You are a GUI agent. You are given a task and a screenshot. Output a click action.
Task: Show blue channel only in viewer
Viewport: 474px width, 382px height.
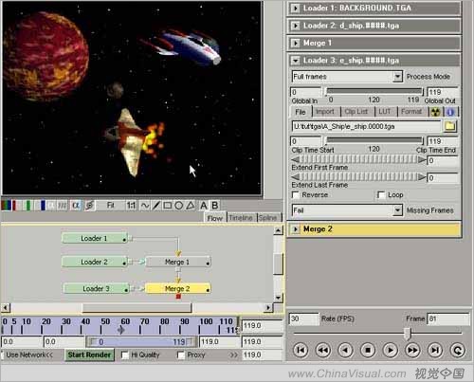41,206
